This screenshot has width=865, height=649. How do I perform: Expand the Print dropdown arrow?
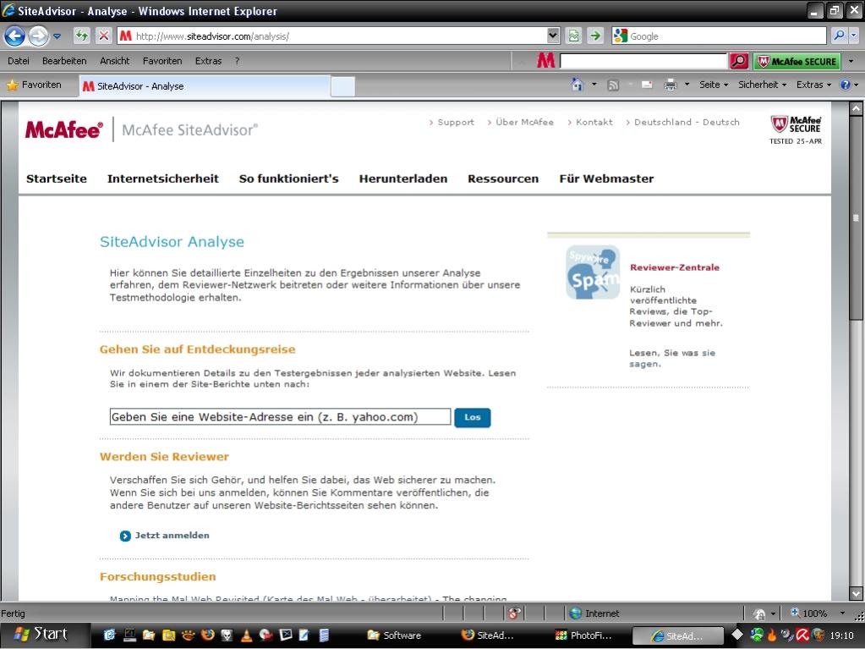(x=687, y=85)
